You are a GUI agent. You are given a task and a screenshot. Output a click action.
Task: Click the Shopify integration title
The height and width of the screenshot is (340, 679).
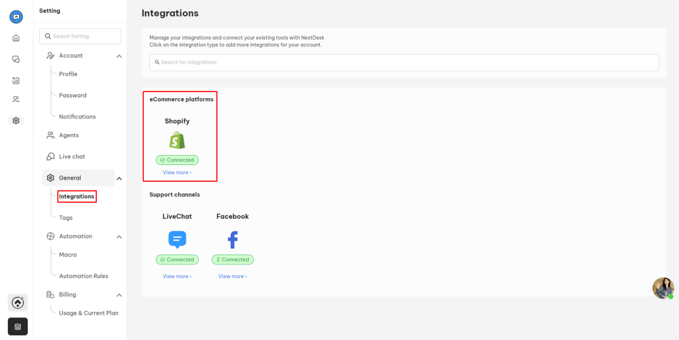coord(177,121)
